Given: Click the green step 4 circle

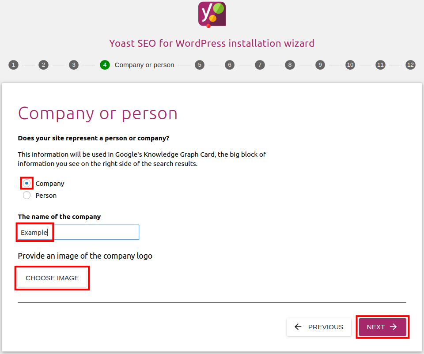Looking at the screenshot, I should (105, 65).
